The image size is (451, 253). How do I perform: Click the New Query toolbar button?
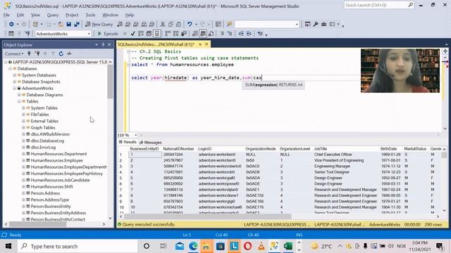[x=99, y=25]
